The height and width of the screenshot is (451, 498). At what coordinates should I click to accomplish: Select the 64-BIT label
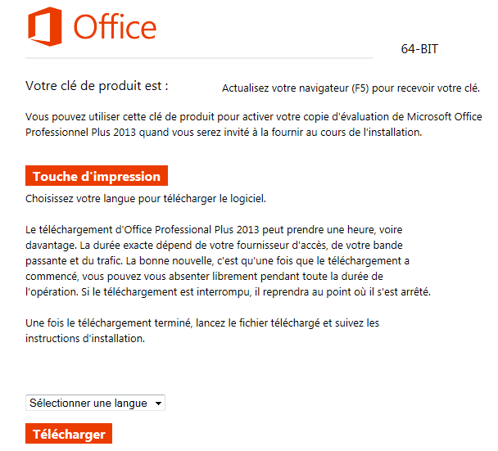[x=419, y=49]
